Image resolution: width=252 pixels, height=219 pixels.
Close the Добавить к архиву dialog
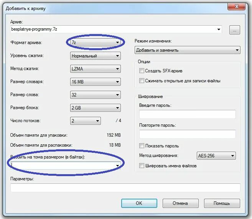point(236,7)
